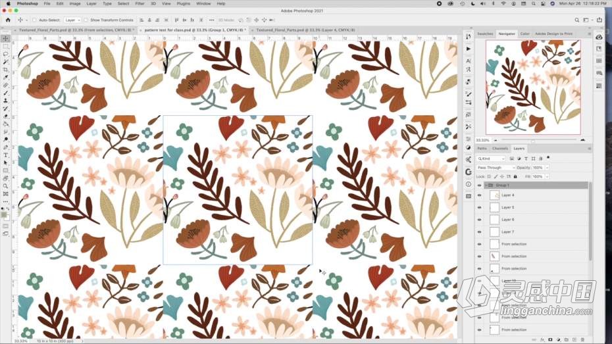Screen dimensions: 612x344
Task: Open the Opacity value dropdown arrow
Action: click(x=548, y=168)
